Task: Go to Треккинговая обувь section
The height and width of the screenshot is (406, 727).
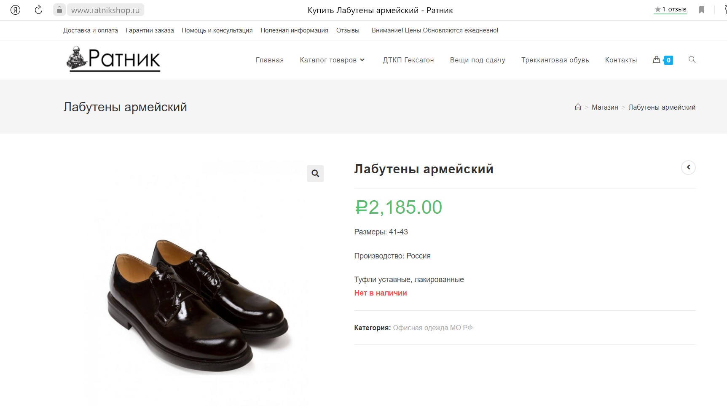Action: (x=555, y=60)
